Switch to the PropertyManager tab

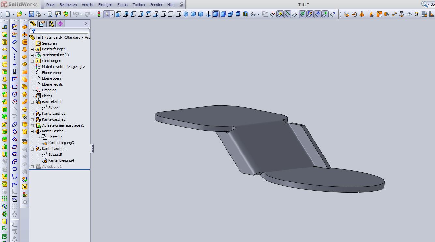(42, 24)
